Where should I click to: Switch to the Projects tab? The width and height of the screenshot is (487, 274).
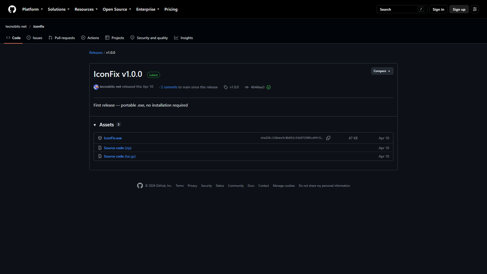(x=115, y=38)
